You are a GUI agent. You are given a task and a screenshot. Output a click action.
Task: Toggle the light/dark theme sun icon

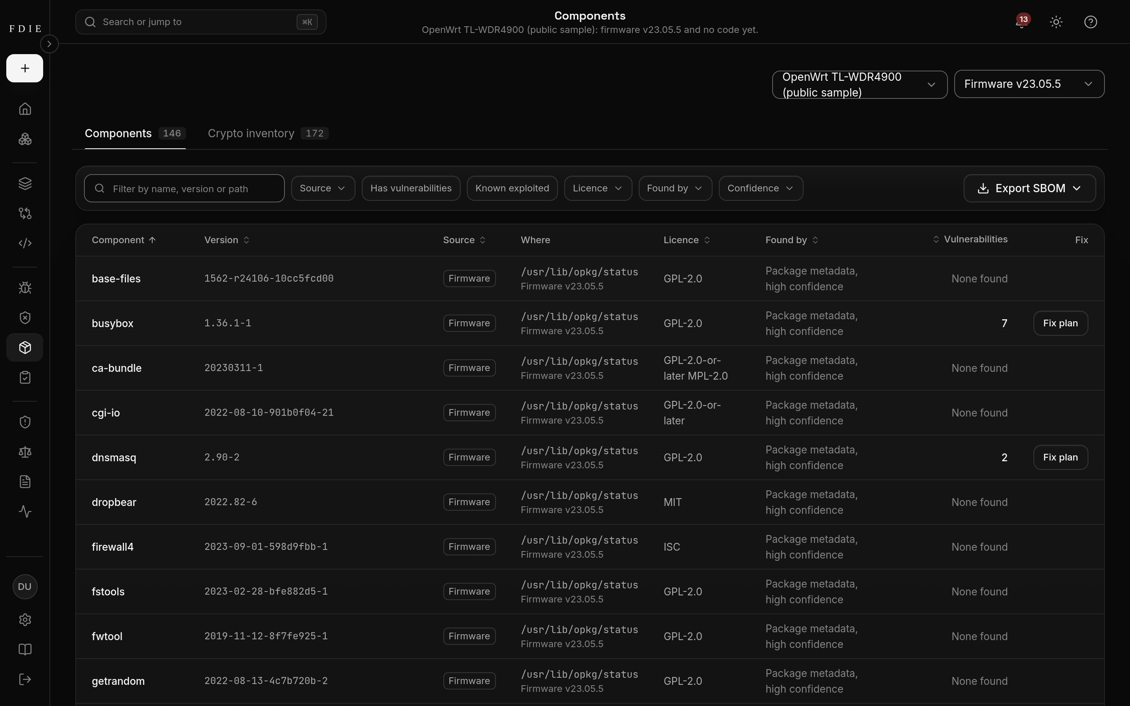pos(1056,22)
